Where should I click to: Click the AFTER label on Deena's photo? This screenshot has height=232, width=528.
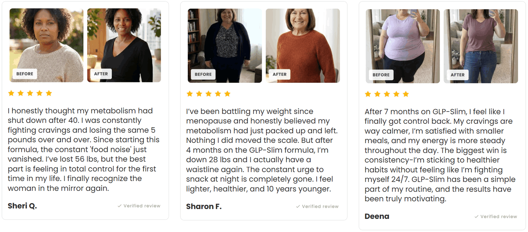457,75
